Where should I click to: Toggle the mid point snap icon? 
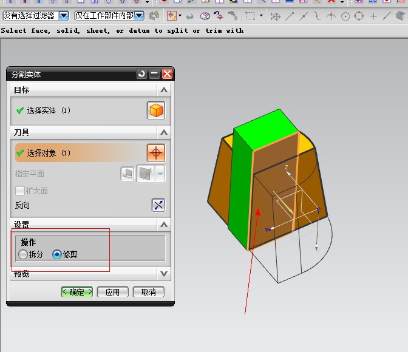coord(304,16)
